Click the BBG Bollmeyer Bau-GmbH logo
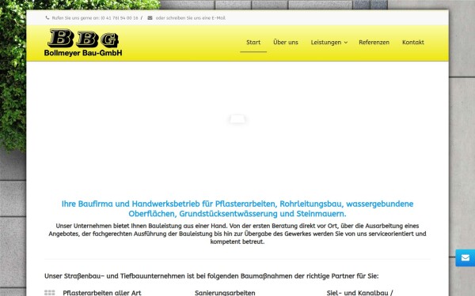This screenshot has height=296, width=475. click(x=83, y=43)
